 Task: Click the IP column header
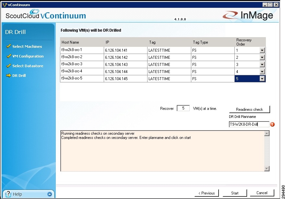tap(125, 42)
